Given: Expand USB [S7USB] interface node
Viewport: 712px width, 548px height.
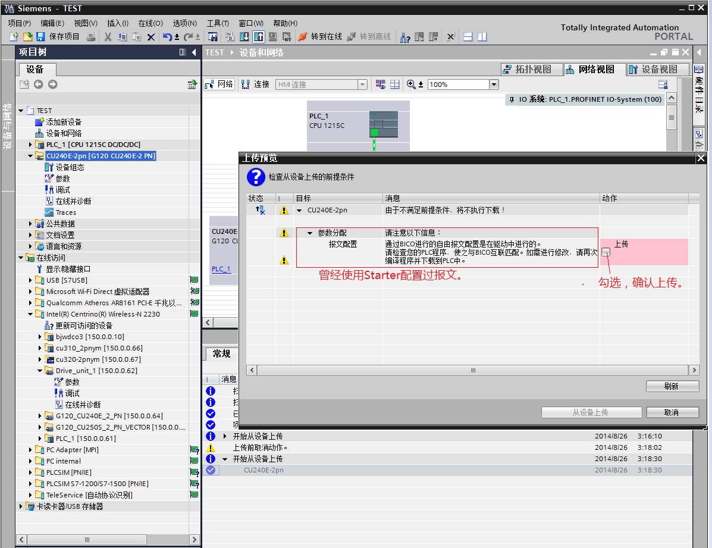Looking at the screenshot, I should tap(30, 280).
